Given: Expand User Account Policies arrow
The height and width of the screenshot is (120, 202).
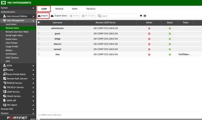Looking at the screenshot, I should [x=33, y=17].
